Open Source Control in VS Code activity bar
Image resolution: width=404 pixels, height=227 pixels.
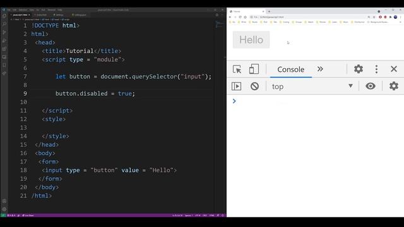click(4, 32)
